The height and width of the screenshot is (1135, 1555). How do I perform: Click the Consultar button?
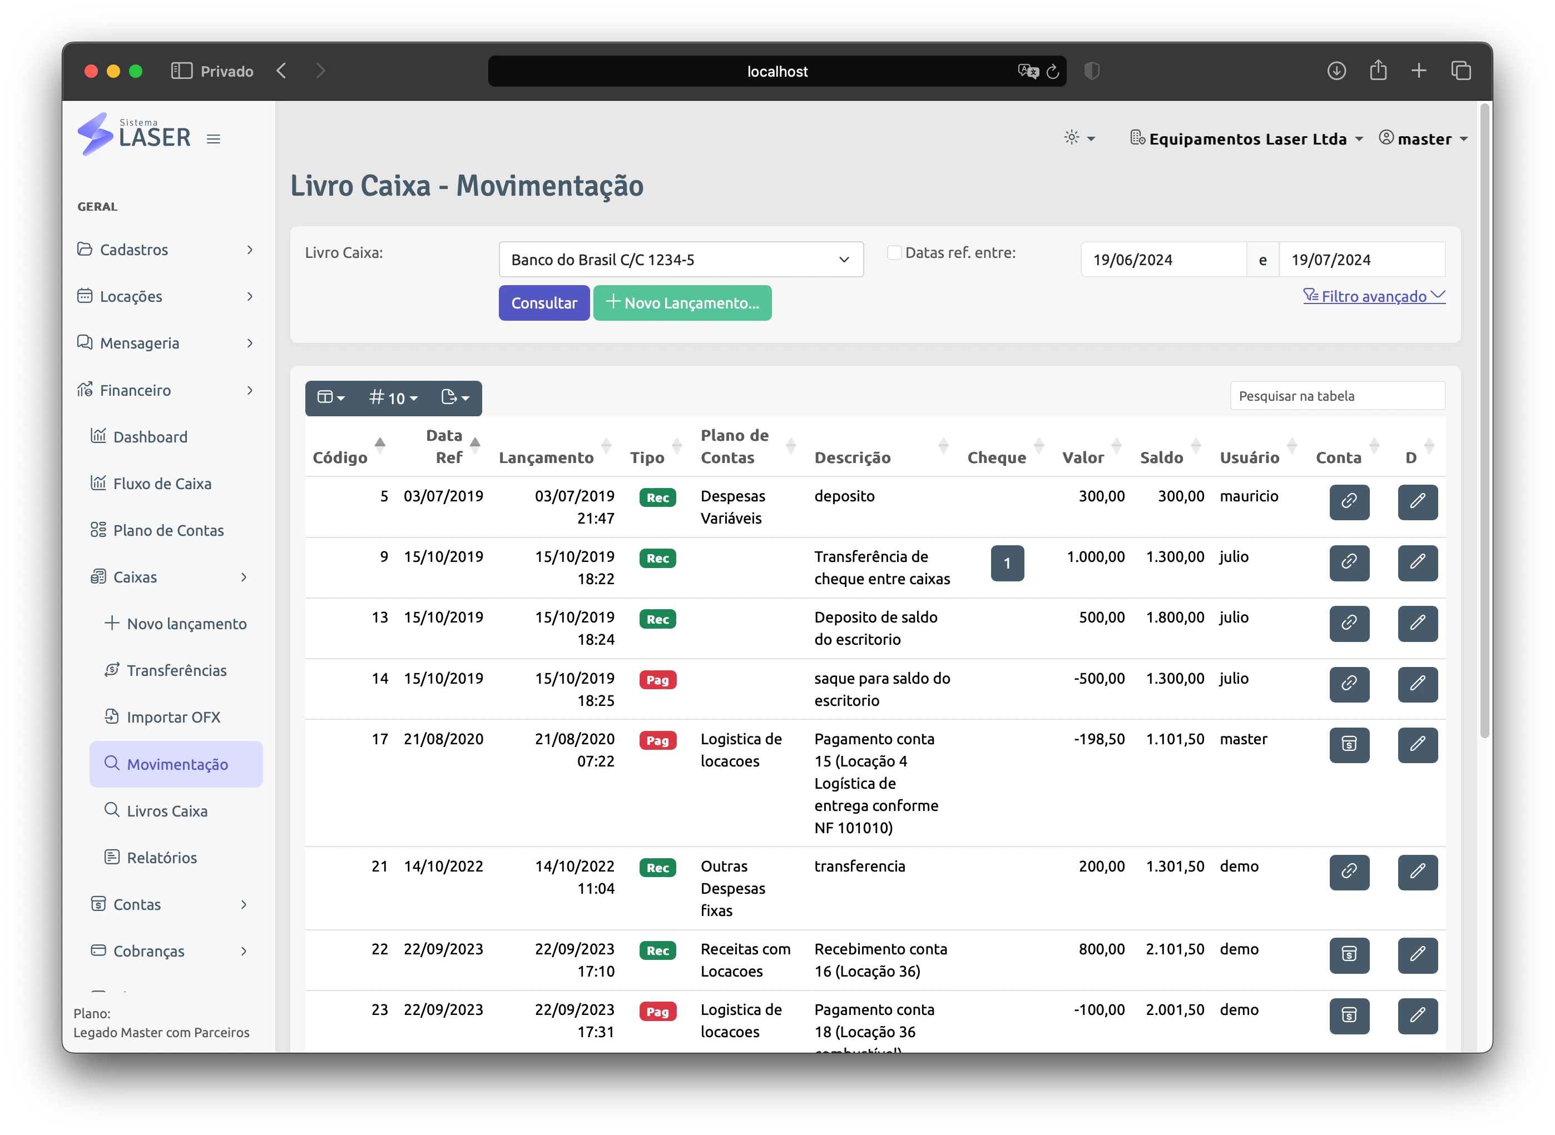point(544,303)
